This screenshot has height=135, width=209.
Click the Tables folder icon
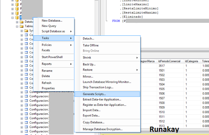[x=22, y=26]
